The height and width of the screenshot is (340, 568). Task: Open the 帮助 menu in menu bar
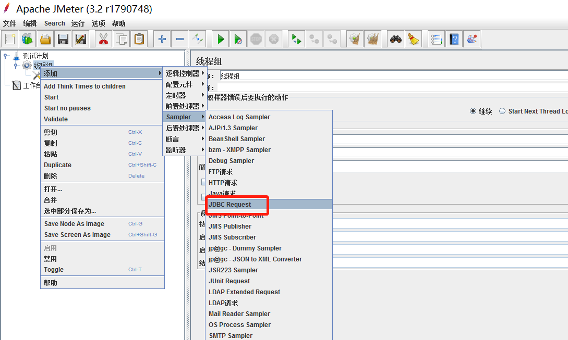118,23
